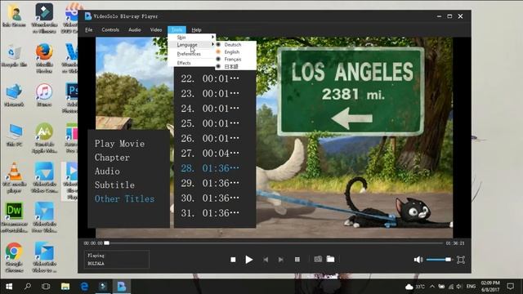Mute audio using speaker icon

point(418,260)
